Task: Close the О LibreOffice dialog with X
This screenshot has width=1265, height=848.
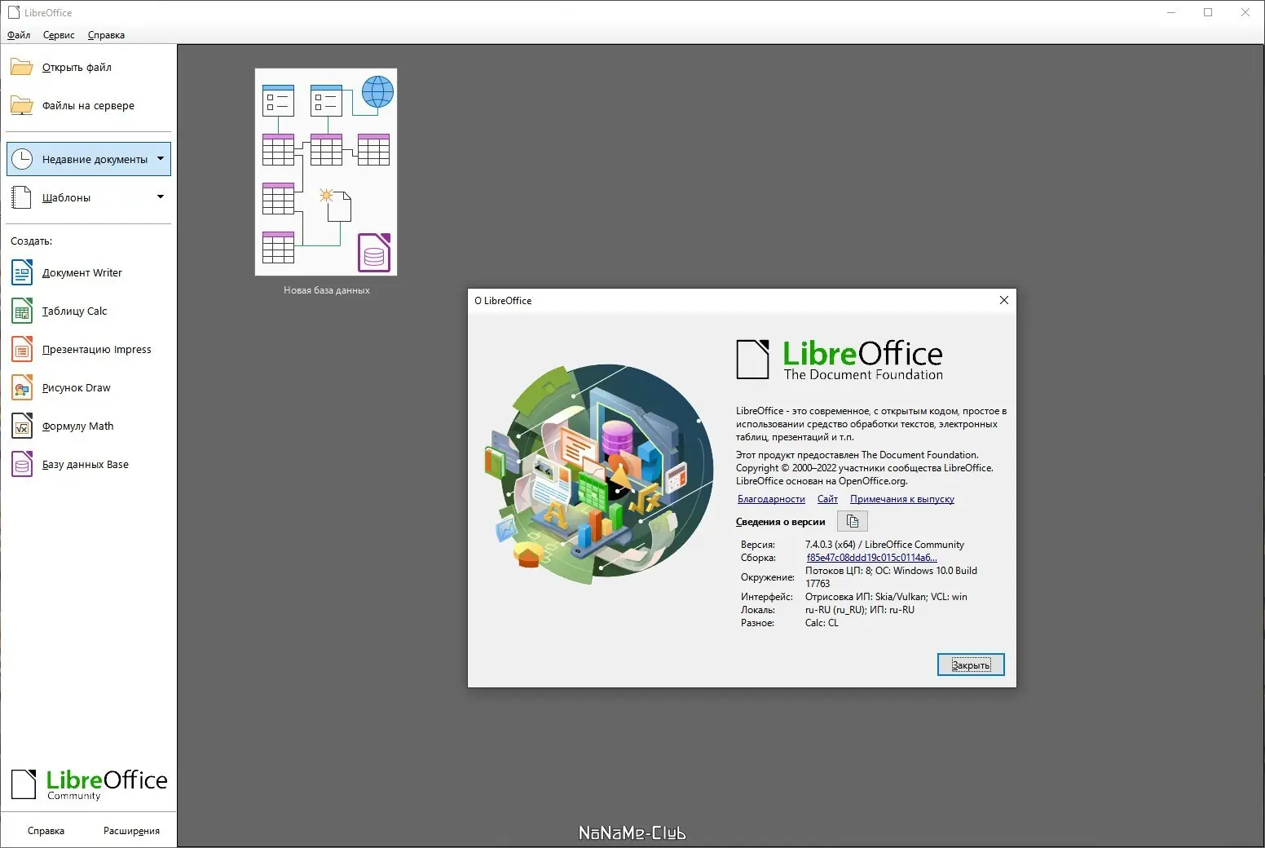Action: pos(1004,300)
